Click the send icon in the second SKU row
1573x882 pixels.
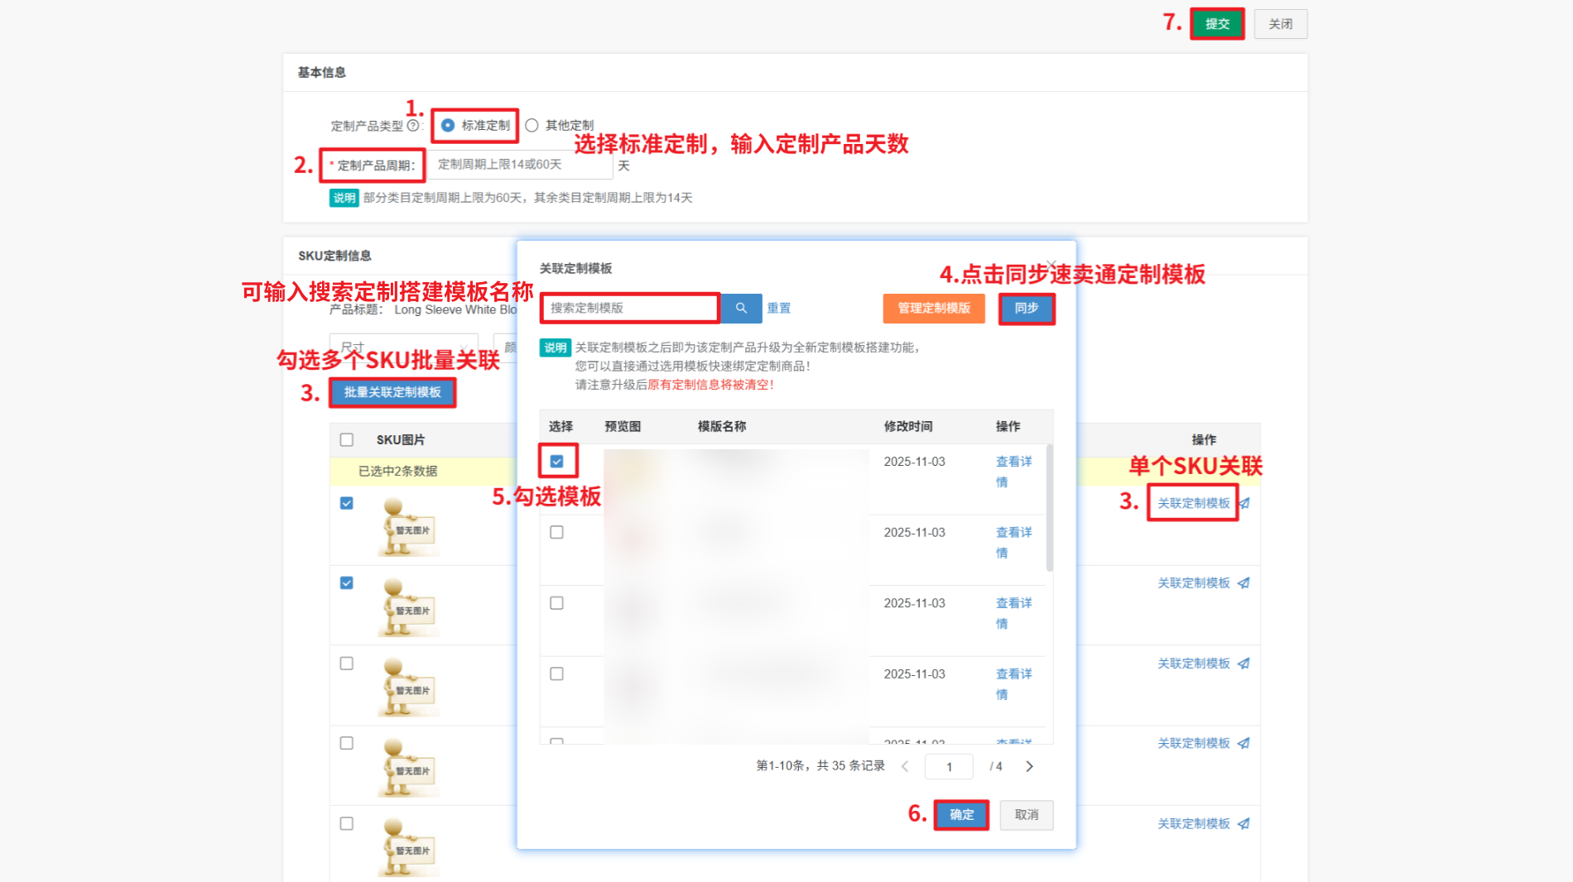(x=1243, y=583)
